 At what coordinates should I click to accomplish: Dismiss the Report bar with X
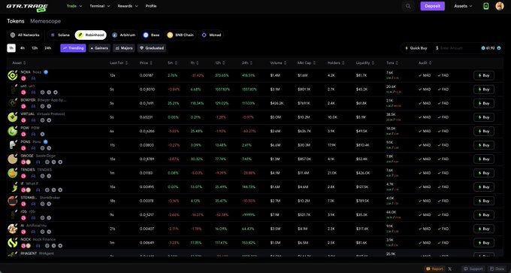449,268
